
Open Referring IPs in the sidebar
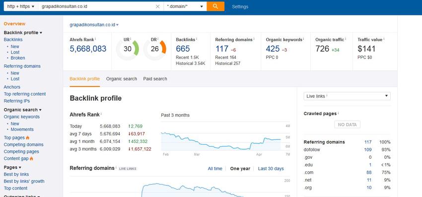coord(17,101)
